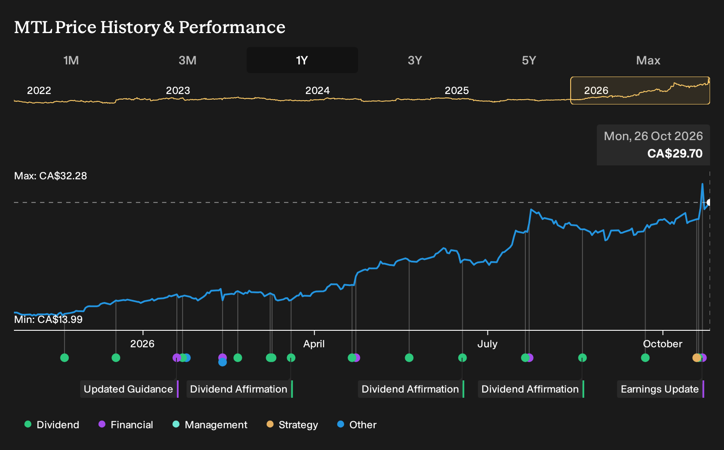
Task: Open the Dividend Affirmation label left of April
Action: point(240,389)
